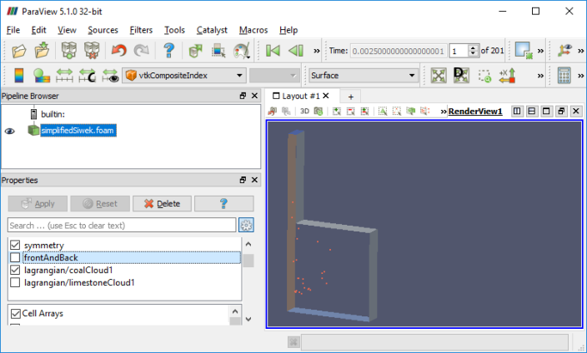Maximize the RenderView1 frame
The height and width of the screenshot is (353, 587).
[546, 111]
